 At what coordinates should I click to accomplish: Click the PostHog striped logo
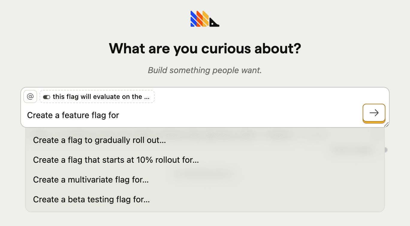click(x=205, y=19)
